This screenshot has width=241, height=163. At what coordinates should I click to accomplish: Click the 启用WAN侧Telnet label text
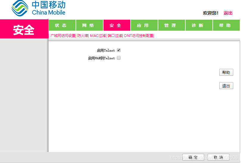[101, 58]
